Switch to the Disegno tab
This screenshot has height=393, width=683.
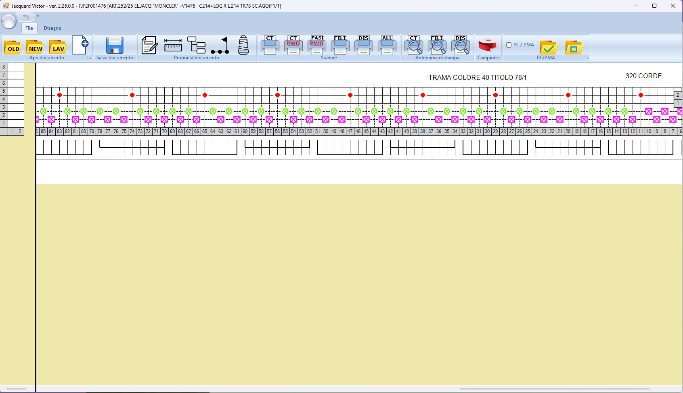click(x=52, y=28)
